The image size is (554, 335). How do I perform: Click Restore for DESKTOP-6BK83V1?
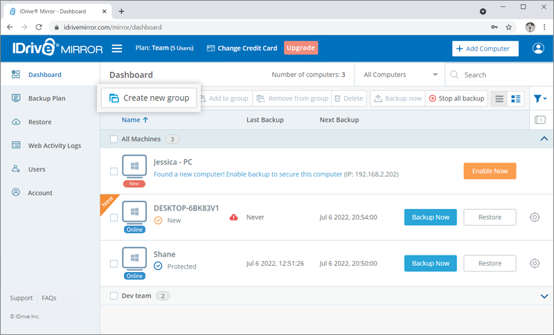tap(490, 217)
